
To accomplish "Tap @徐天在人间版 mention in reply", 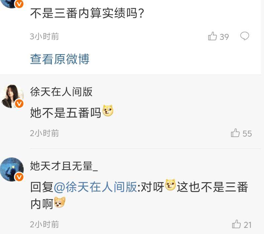I will [x=96, y=187].
